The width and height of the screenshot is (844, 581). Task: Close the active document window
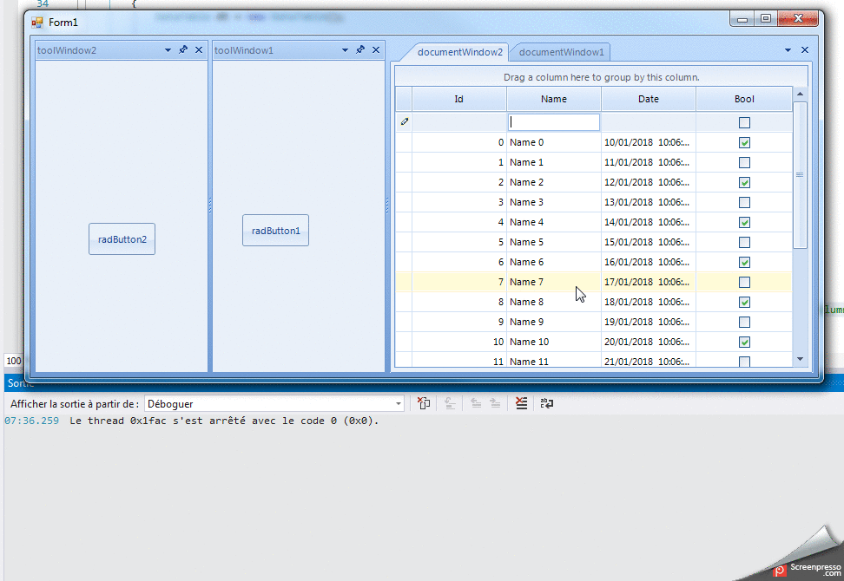click(805, 50)
